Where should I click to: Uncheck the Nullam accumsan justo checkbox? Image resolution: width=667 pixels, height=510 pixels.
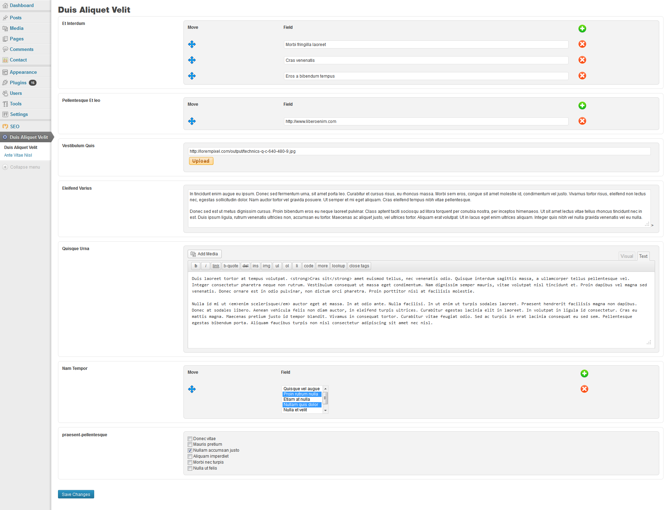pos(190,450)
